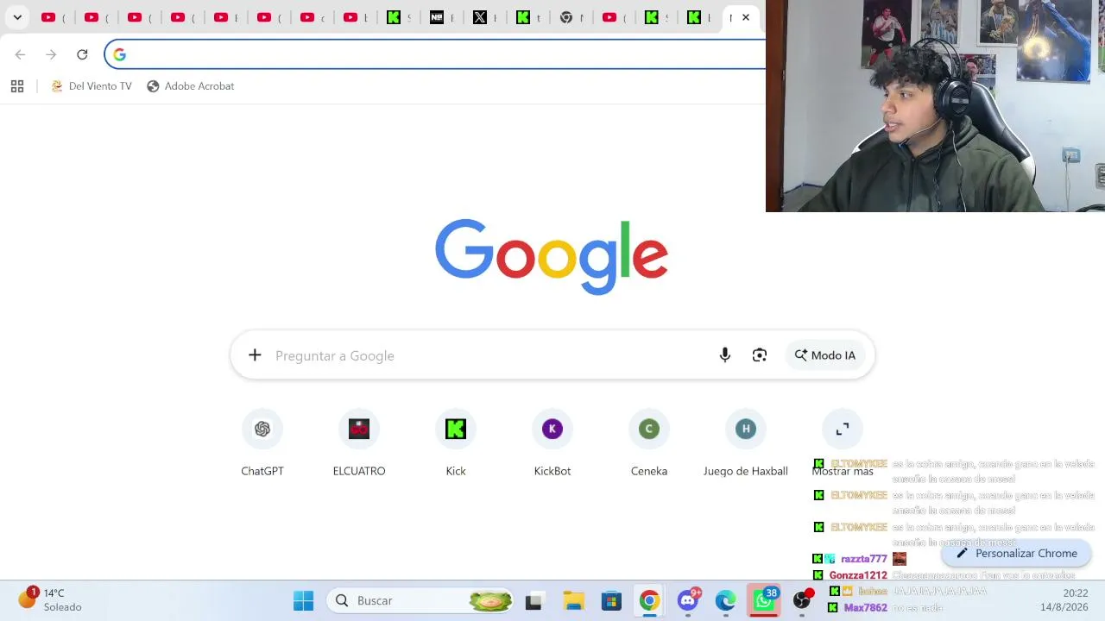This screenshot has width=1105, height=621.
Task: Go back to the previous page
Action: pyautogui.click(x=20, y=54)
